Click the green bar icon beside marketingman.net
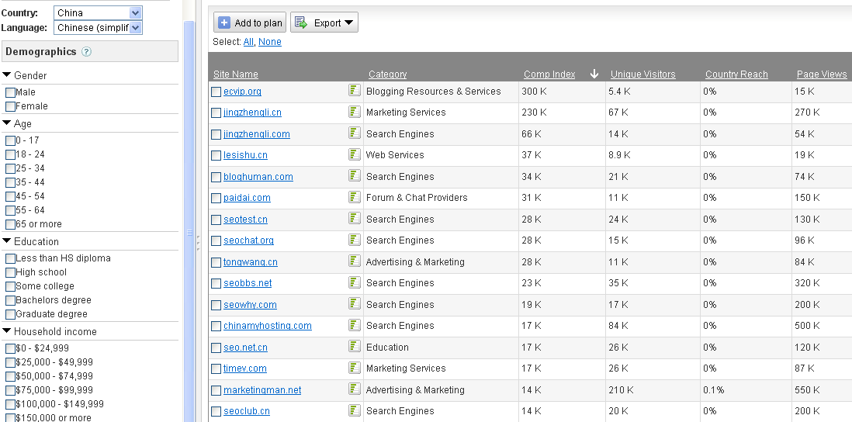Image resolution: width=852 pixels, height=422 pixels. [x=354, y=389]
